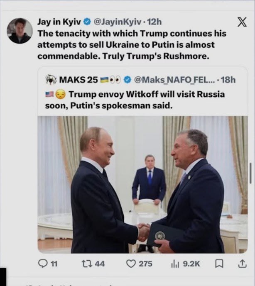The width and height of the screenshot is (255, 286).
Task: Click MAKS 25 verified checkmark badge
Action: [127, 80]
